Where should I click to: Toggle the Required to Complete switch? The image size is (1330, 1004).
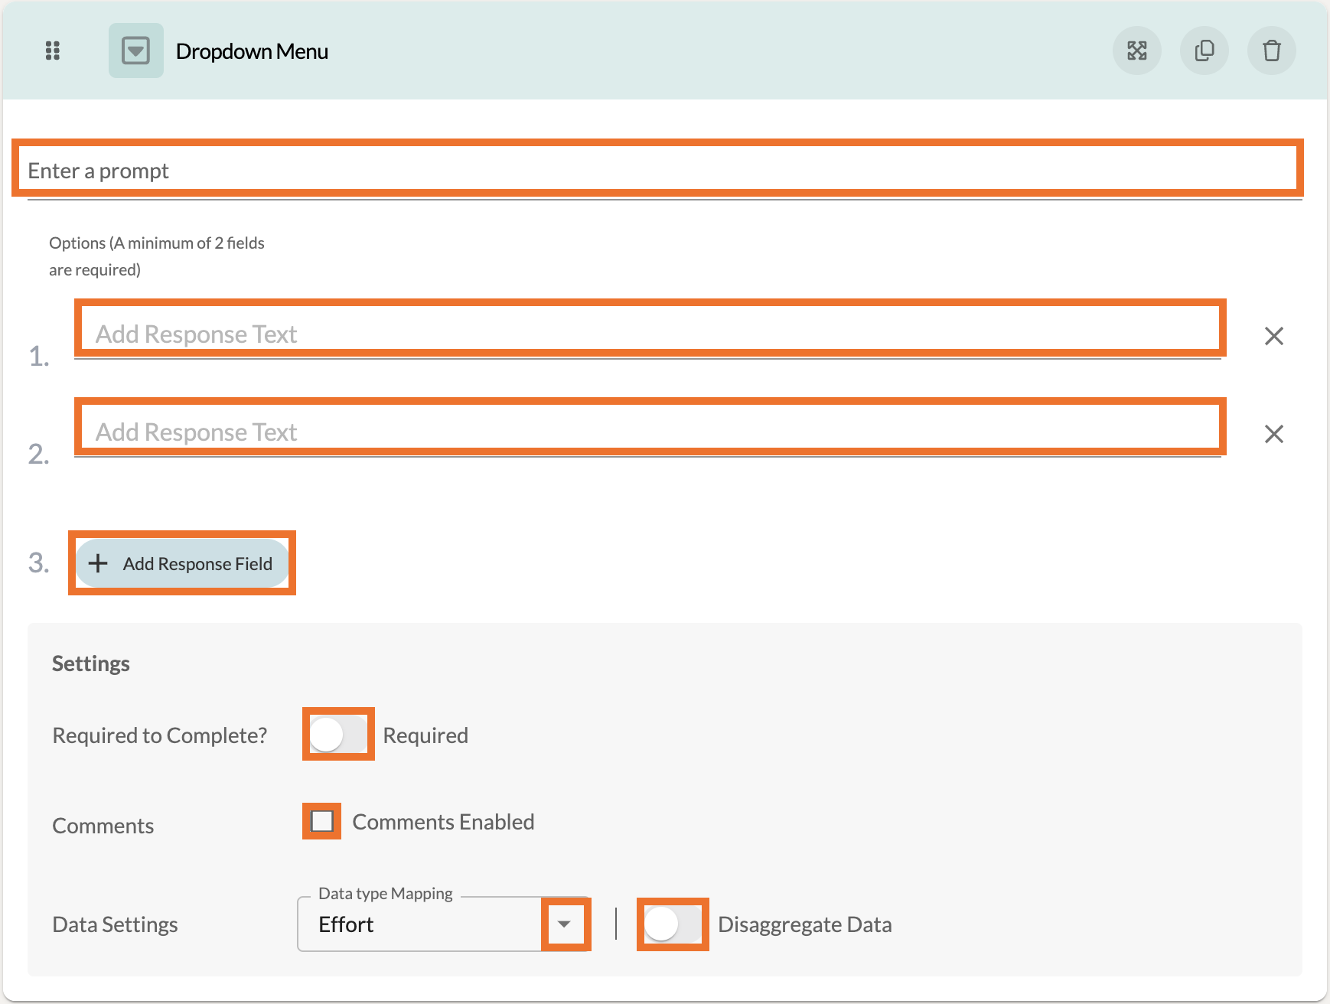[337, 735]
